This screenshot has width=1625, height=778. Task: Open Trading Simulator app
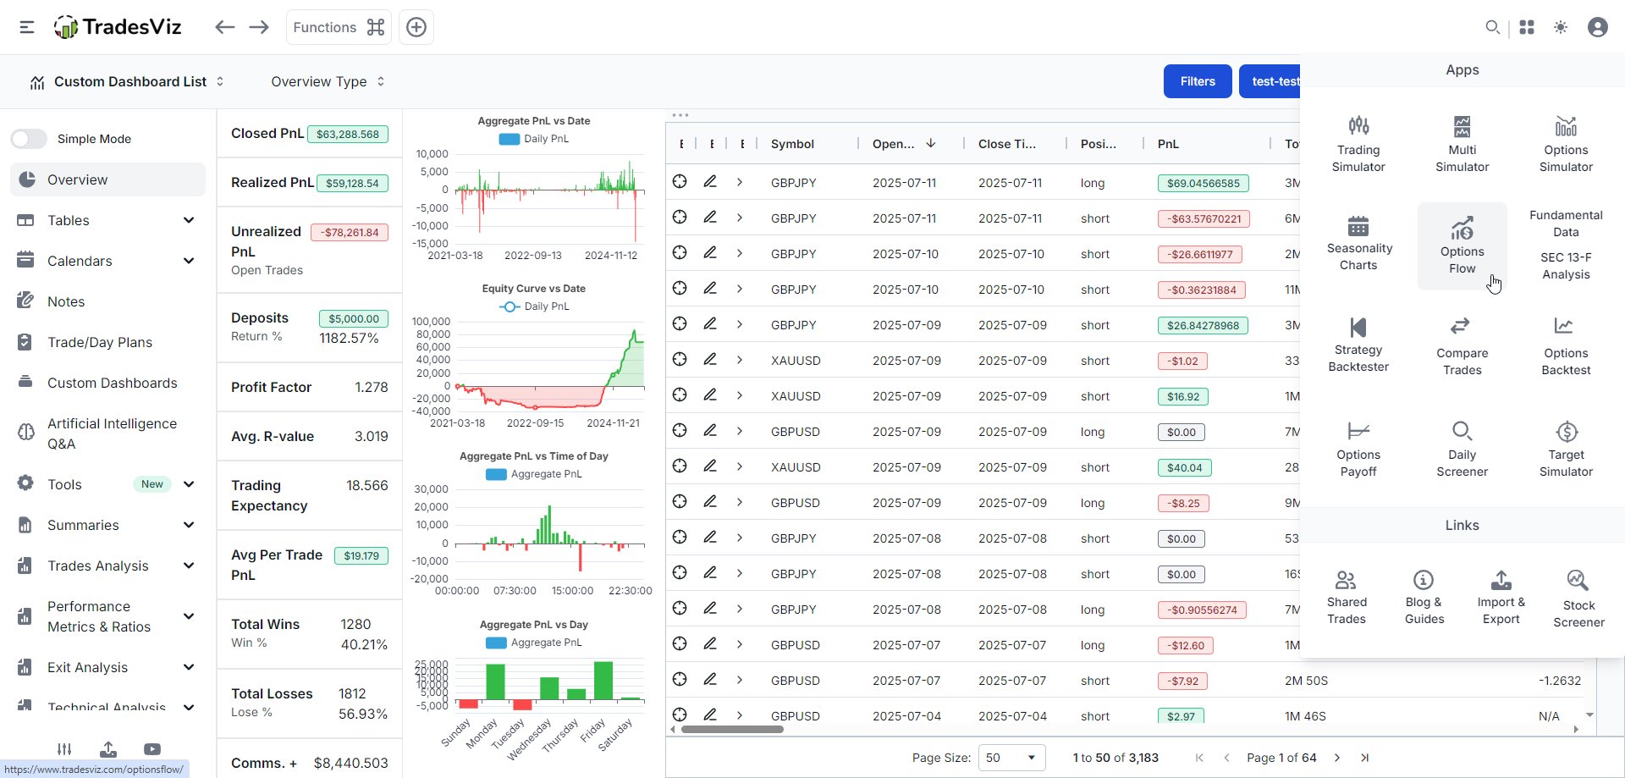click(1358, 144)
